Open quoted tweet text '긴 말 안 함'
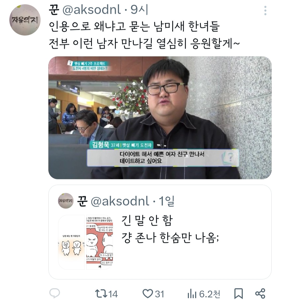Image resolution: width=281 pixels, height=304 pixels. click(x=147, y=220)
